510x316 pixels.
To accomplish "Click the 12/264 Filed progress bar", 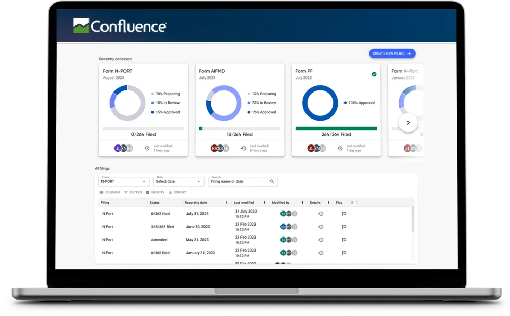I will (x=240, y=128).
